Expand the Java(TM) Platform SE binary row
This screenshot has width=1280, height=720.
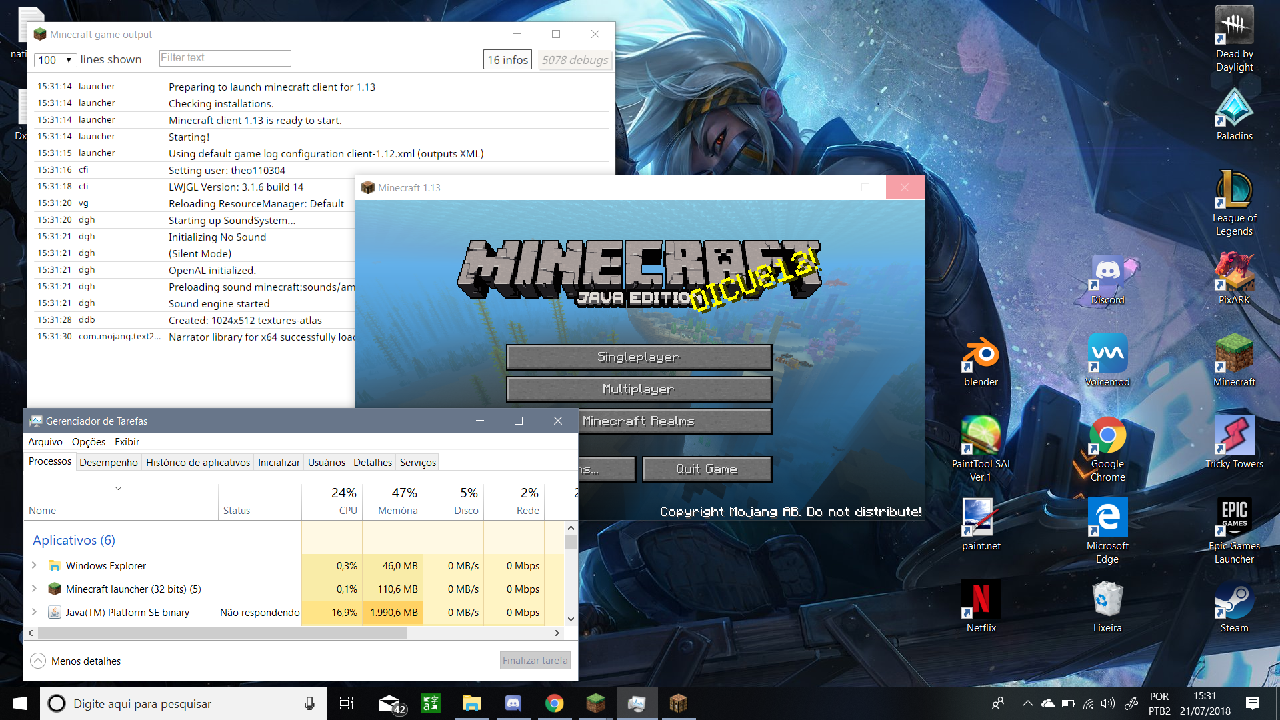point(34,612)
